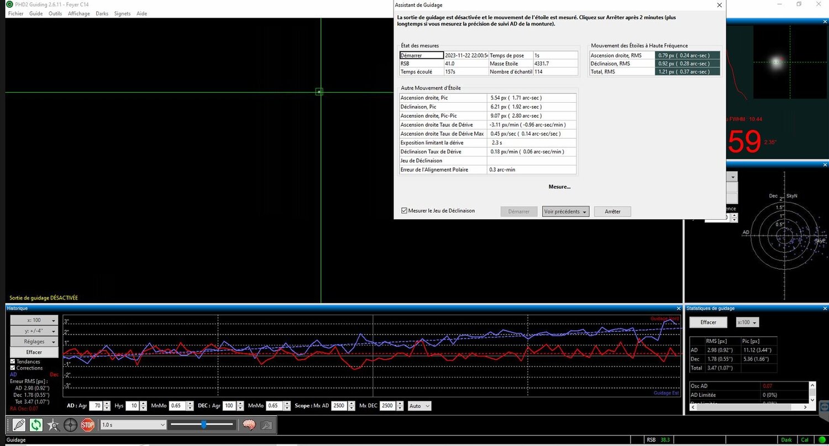This screenshot has width=829, height=446.
Task: Begin looping exposures via the green loop icon
Action: coord(37,424)
